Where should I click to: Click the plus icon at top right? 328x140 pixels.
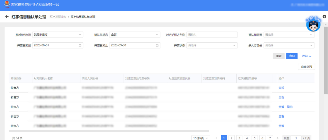324,17
